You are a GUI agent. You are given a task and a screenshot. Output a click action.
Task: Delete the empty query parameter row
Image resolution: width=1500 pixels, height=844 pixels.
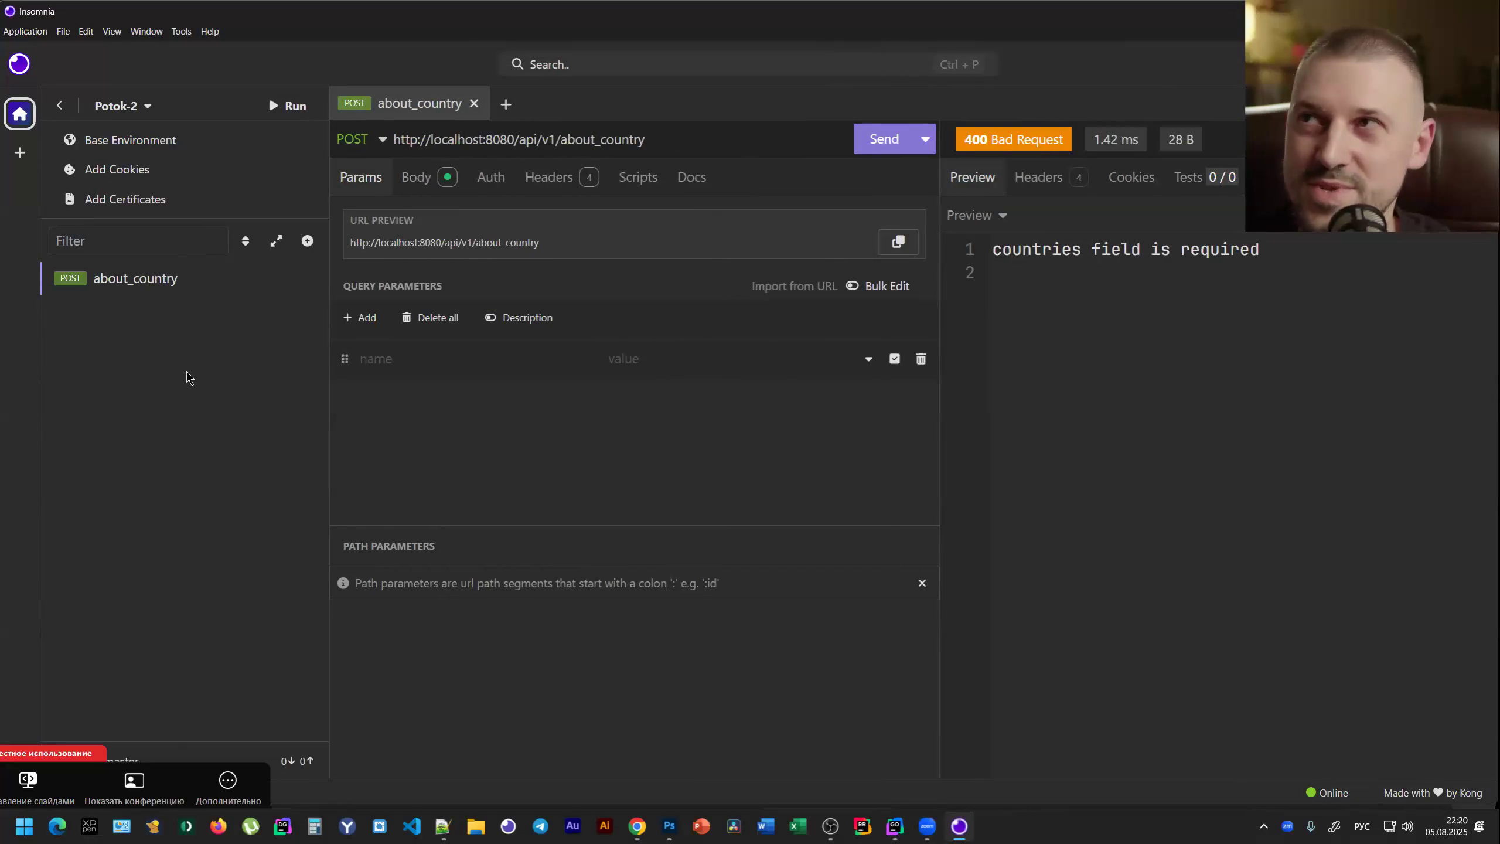(921, 359)
